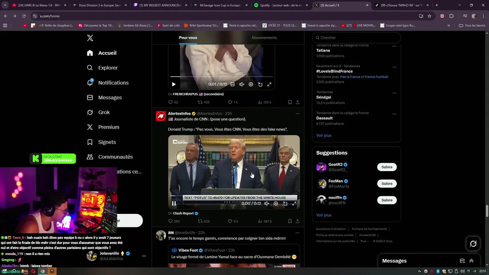The width and height of the screenshot is (489, 275).
Task: Unmute the Clash Report video
Action: pyautogui.click(x=266, y=203)
